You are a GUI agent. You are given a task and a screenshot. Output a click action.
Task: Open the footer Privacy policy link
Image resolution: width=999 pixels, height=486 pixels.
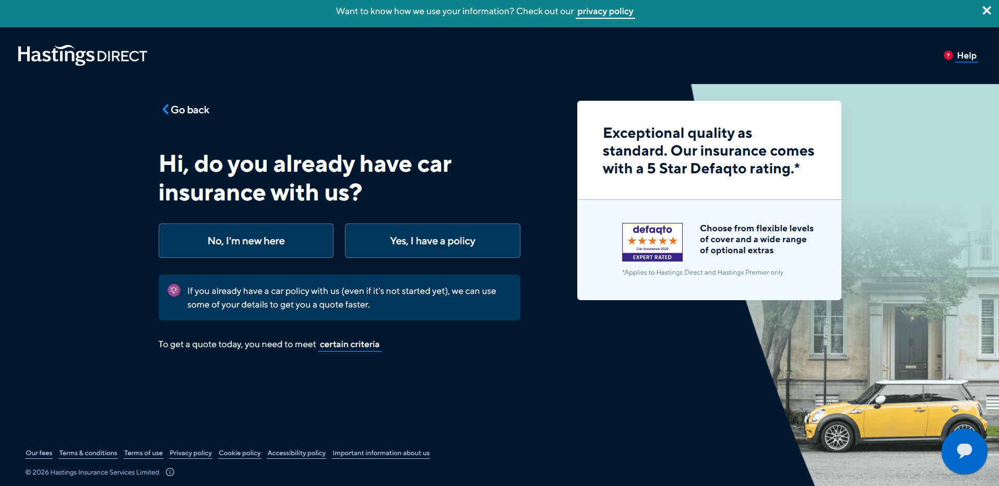[191, 453]
